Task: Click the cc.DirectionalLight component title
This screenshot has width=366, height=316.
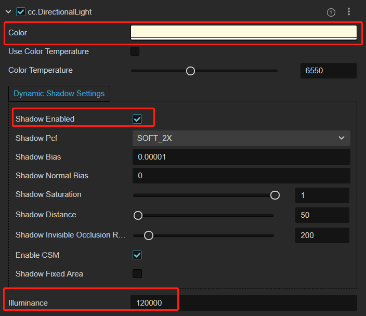Action: (60, 12)
